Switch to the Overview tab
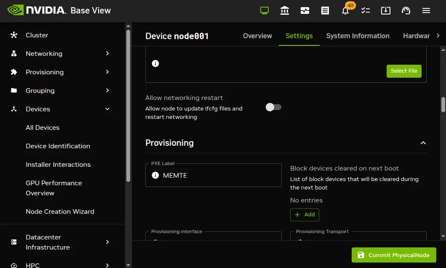The width and height of the screenshot is (446, 268). pyautogui.click(x=257, y=36)
